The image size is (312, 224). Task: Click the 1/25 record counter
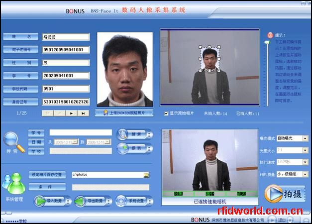[x=21, y=113]
